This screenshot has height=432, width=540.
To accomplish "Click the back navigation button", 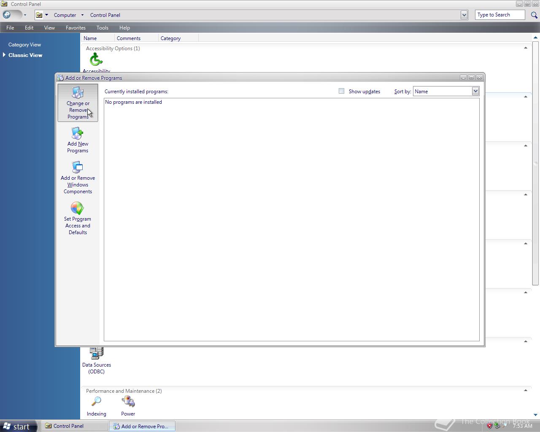I will 7,15.
